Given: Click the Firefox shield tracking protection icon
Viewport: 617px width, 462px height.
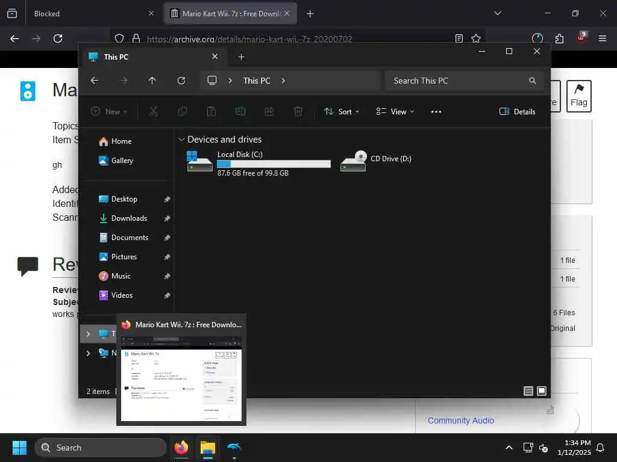Looking at the screenshot, I should point(119,38).
